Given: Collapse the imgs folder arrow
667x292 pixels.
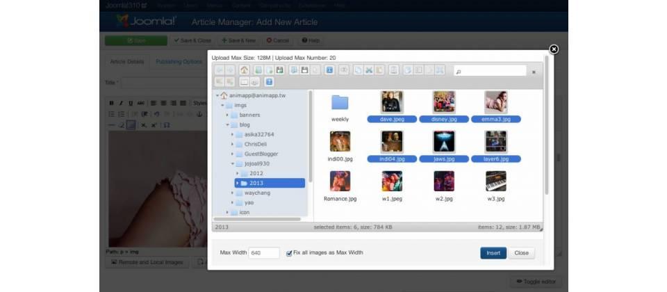Looking at the screenshot, I should point(222,105).
